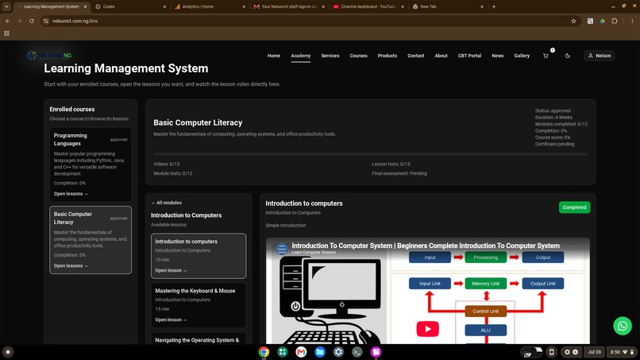Image resolution: width=640 pixels, height=360 pixels.
Task: Go back with browser back arrow
Action: 7,21
